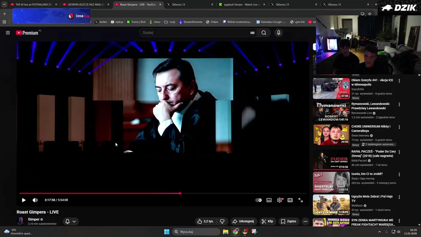Share video via Udostępnij button

243,221
